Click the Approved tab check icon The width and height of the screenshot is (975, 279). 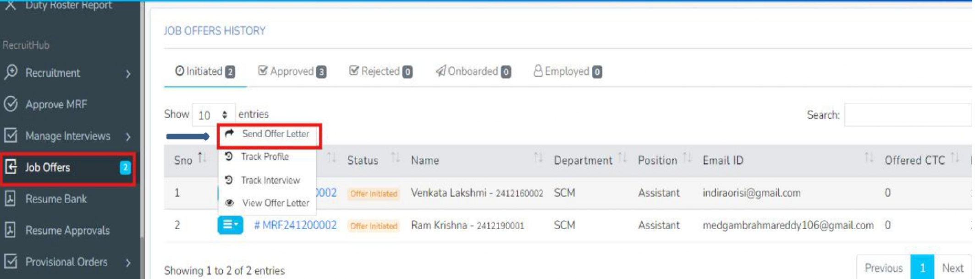coord(263,70)
